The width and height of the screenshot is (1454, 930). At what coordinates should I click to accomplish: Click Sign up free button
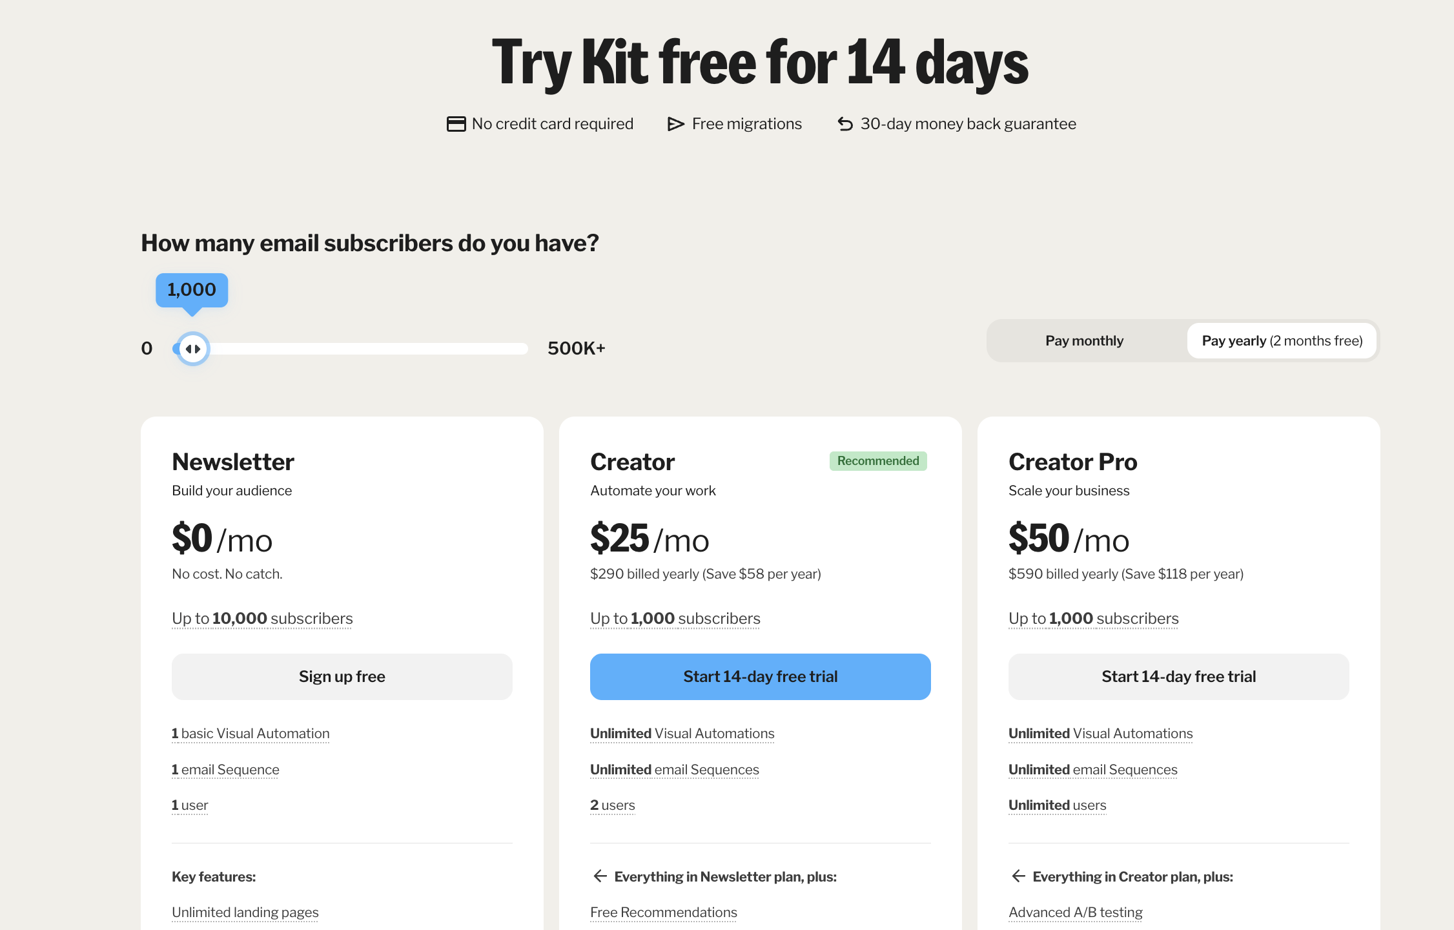[342, 677]
